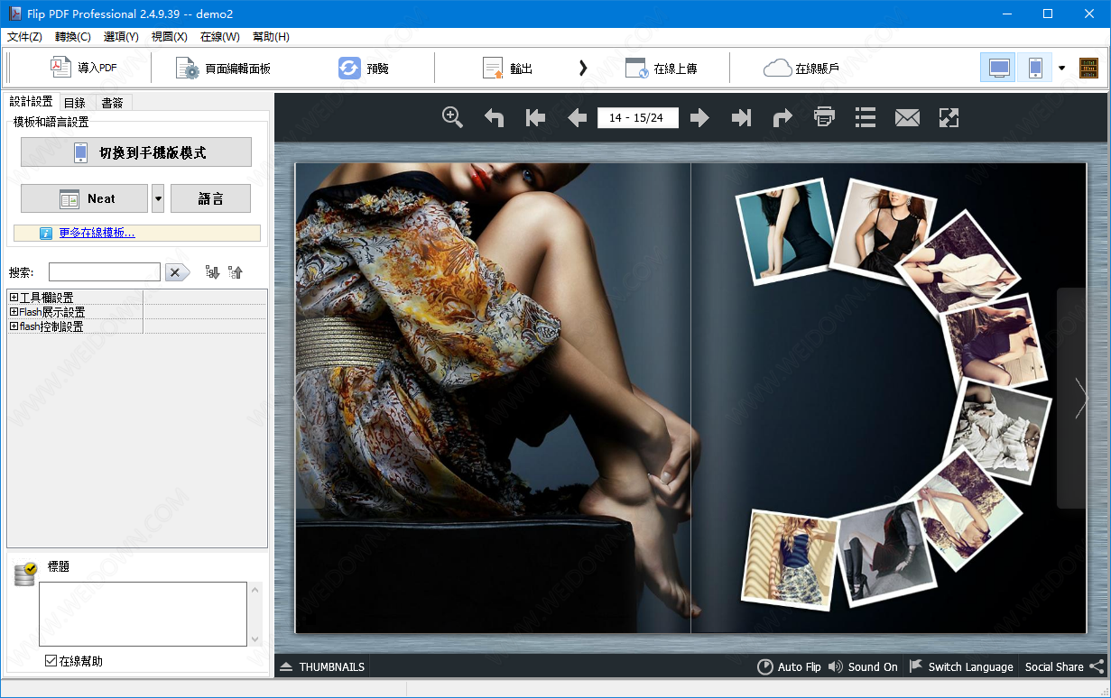The width and height of the screenshot is (1111, 698).
Task: Click Switch Language in viewer bottom bar
Action: [x=961, y=666]
